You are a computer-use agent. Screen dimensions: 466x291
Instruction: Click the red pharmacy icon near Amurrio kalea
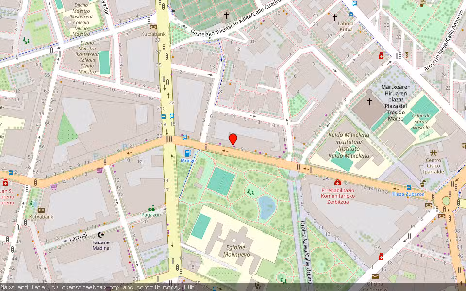pos(381,56)
